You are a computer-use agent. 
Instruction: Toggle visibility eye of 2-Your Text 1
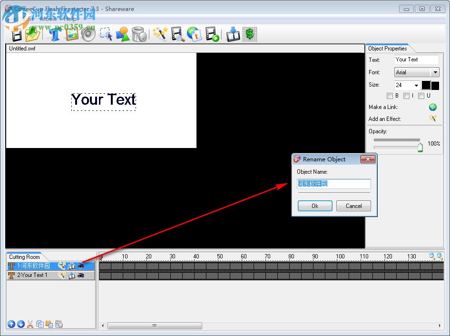pyautogui.click(x=81, y=276)
